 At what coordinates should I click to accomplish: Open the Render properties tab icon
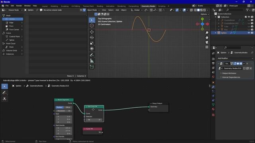click(213, 59)
